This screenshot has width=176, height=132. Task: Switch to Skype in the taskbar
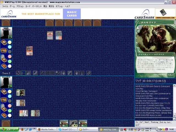coord(67,130)
